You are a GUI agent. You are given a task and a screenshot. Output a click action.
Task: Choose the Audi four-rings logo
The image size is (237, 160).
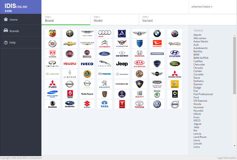coord(104,34)
